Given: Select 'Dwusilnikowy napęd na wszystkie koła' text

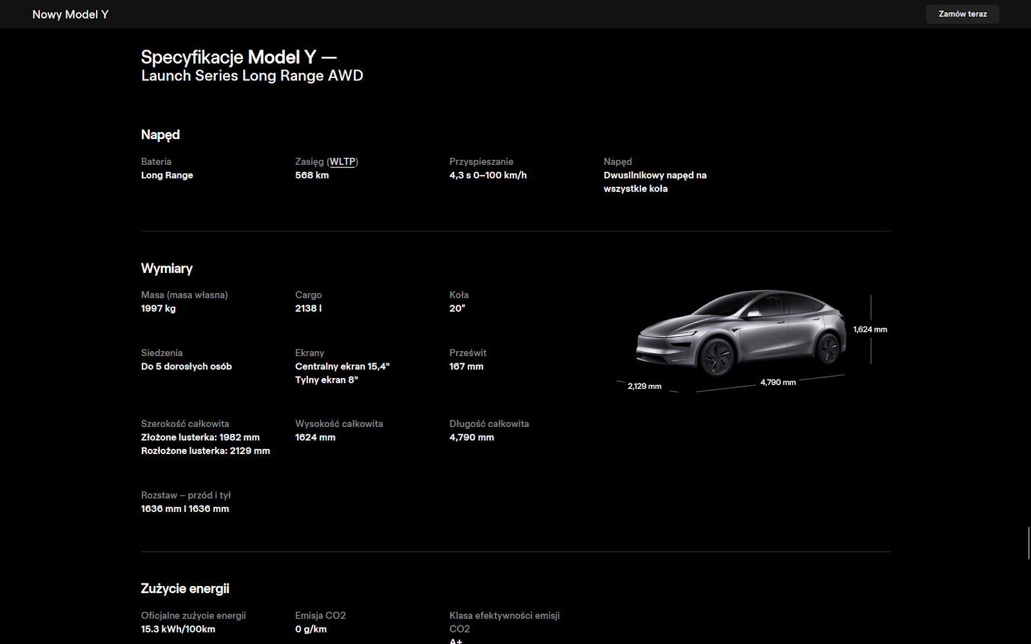Looking at the screenshot, I should 655,182.
